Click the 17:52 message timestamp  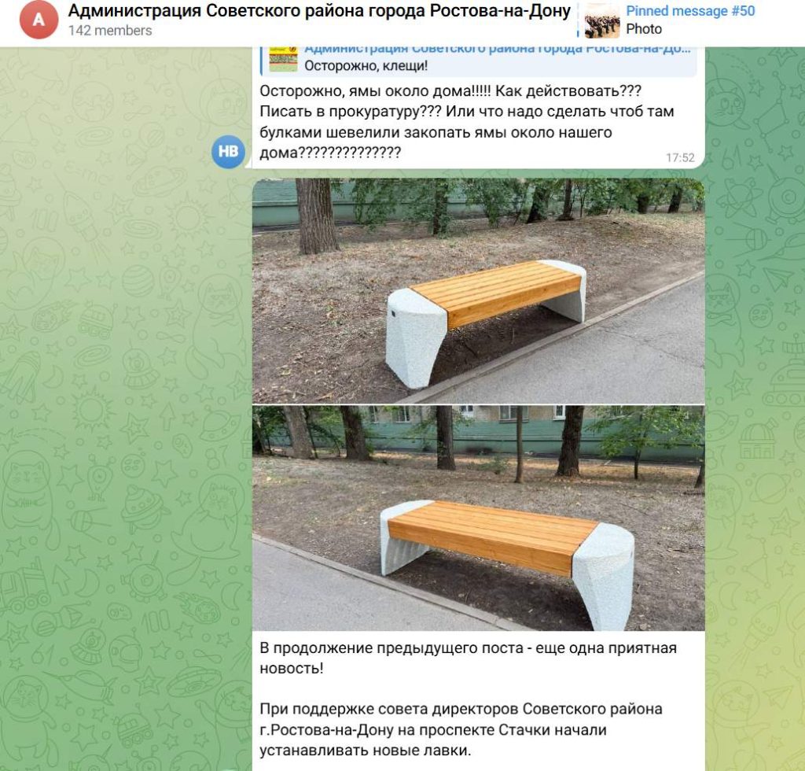point(680,157)
